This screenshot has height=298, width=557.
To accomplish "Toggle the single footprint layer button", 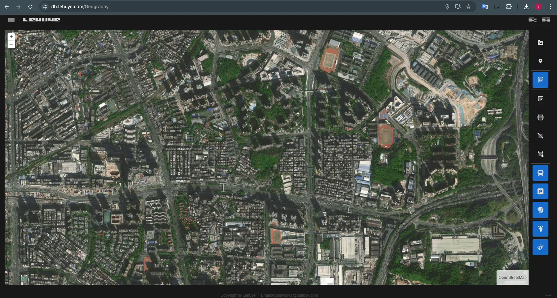I will 540,229.
